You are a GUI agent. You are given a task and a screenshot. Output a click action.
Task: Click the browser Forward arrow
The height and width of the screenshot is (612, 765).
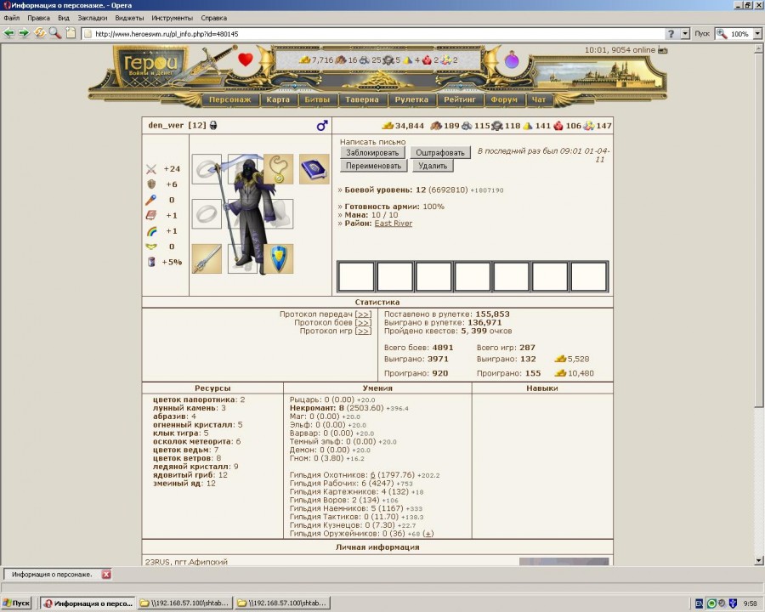[x=24, y=33]
